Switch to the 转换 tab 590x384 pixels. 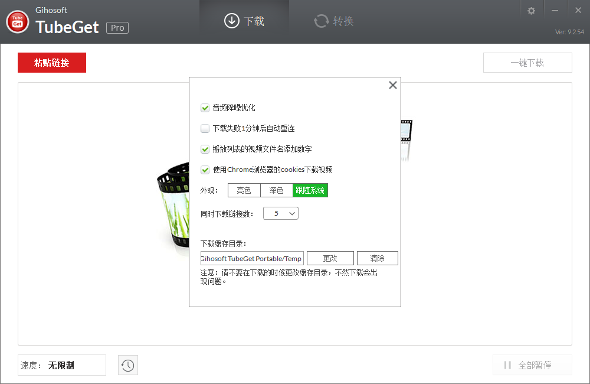333,21
